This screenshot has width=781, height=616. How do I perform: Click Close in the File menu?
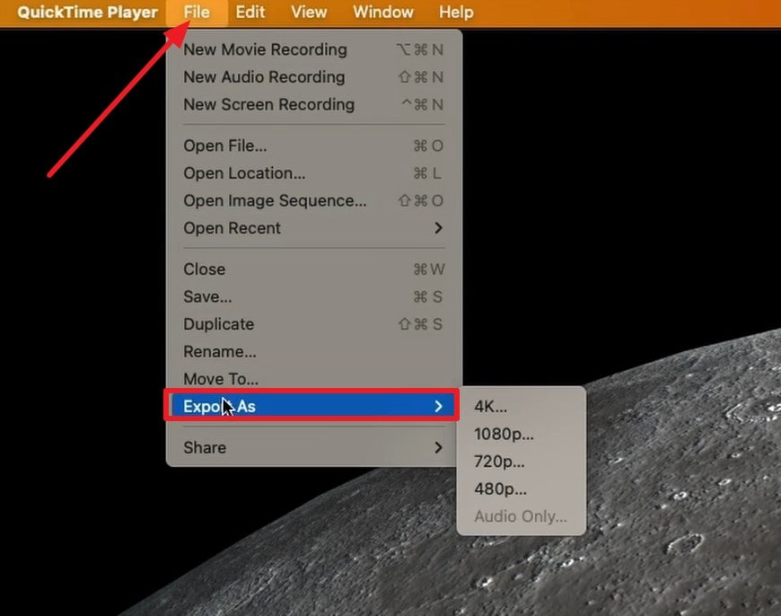click(x=314, y=269)
